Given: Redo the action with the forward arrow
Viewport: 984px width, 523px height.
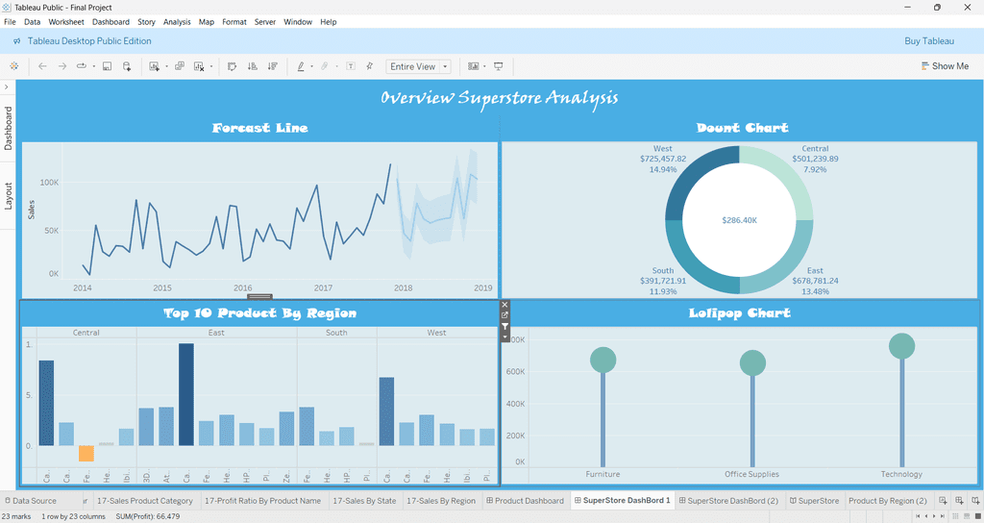Looking at the screenshot, I should point(62,66).
